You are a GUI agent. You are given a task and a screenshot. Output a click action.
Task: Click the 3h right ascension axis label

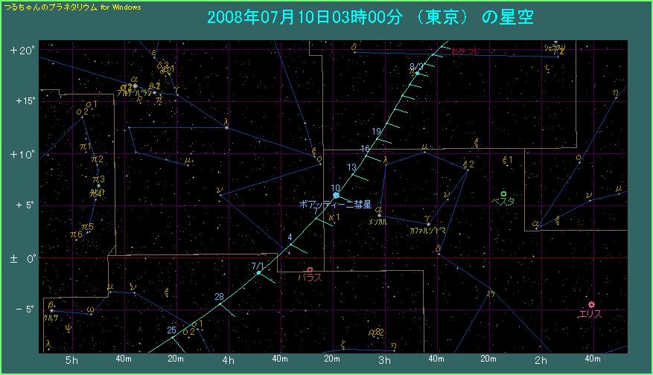click(x=385, y=360)
